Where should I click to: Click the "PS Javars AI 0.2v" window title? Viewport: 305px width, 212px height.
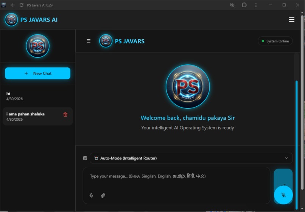click(40, 5)
